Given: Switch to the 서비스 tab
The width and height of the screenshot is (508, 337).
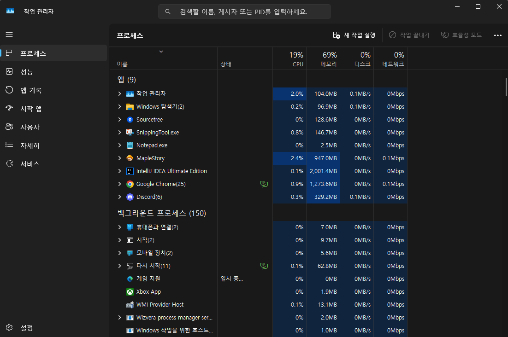Looking at the screenshot, I should (x=54, y=163).
